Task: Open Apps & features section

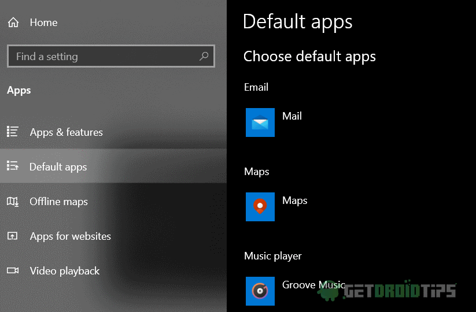Action: [113, 132]
